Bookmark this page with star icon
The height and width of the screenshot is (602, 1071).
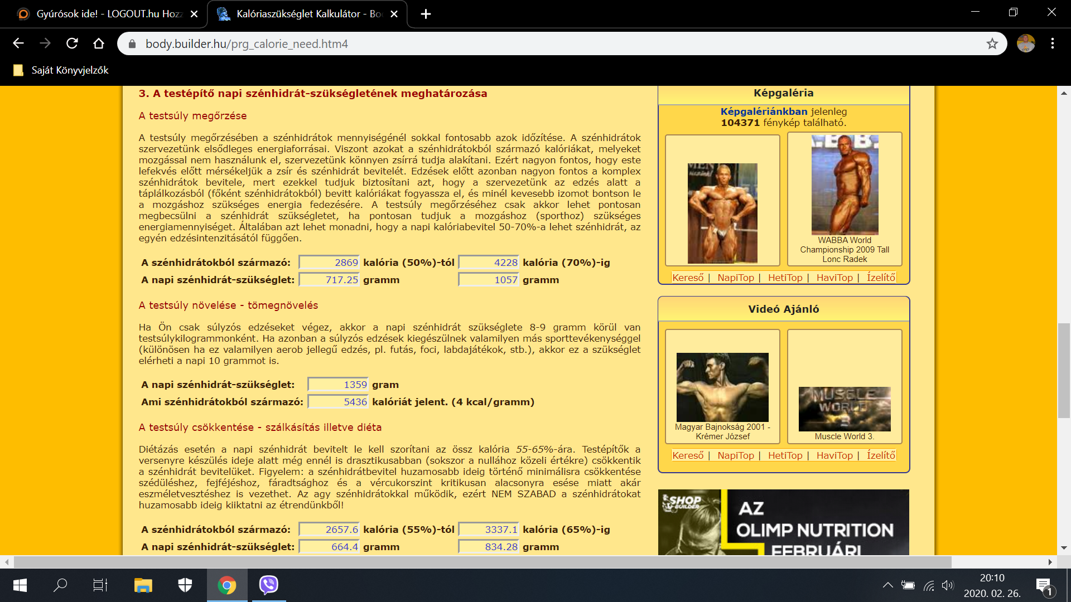[992, 43]
